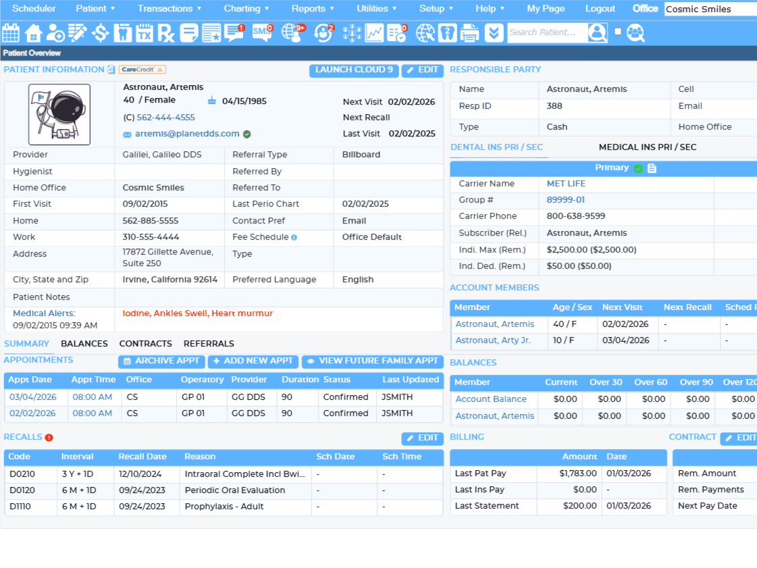
Task: Switch to the BALANCES tab
Action: (x=84, y=344)
